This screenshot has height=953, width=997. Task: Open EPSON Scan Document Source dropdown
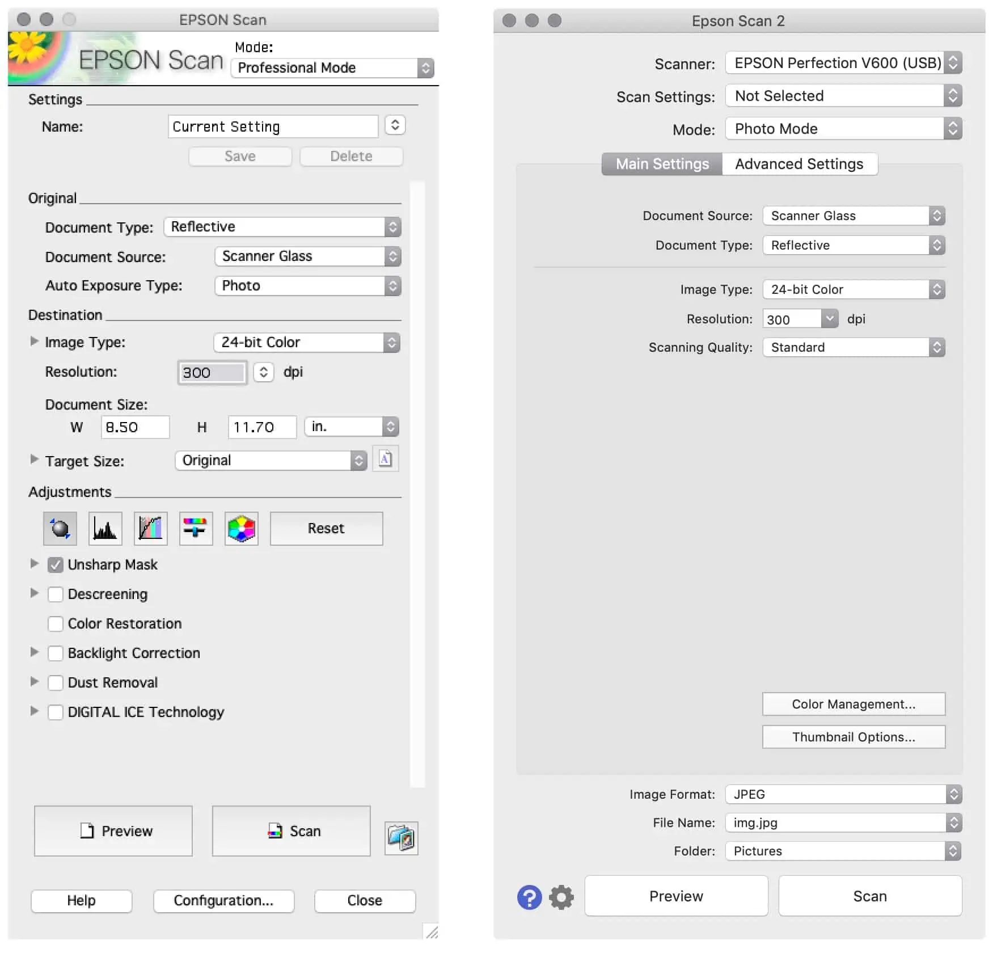[308, 256]
